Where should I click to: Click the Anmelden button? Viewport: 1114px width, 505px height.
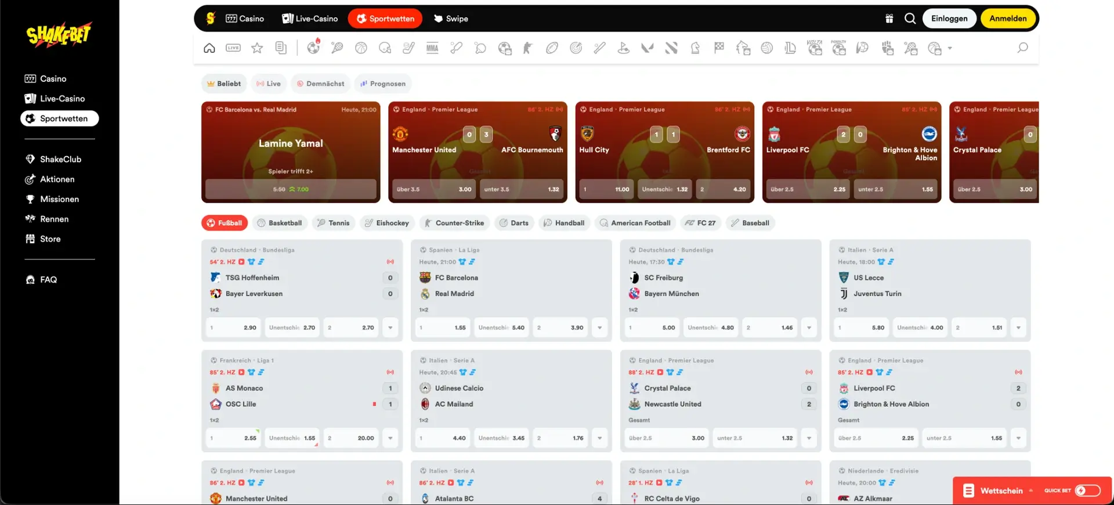1008,19
